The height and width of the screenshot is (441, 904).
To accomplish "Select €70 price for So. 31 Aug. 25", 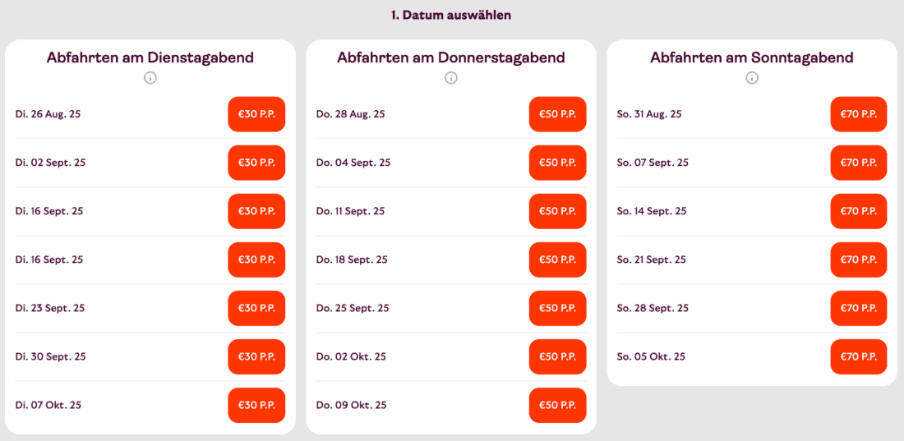I will pyautogui.click(x=859, y=114).
